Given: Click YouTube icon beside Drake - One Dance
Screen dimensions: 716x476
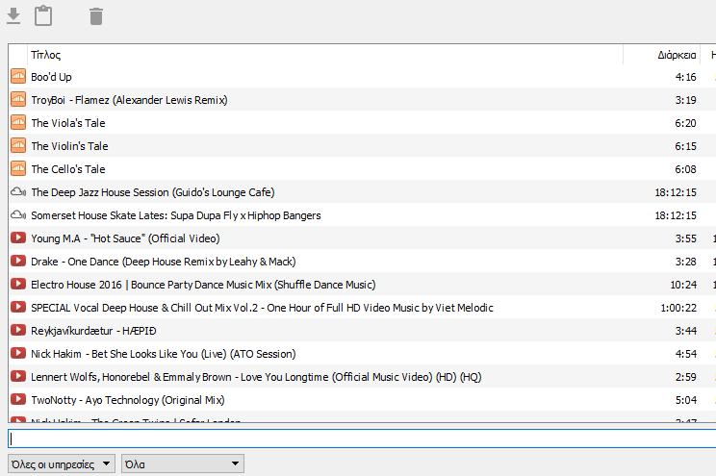Looking at the screenshot, I should (18, 261).
